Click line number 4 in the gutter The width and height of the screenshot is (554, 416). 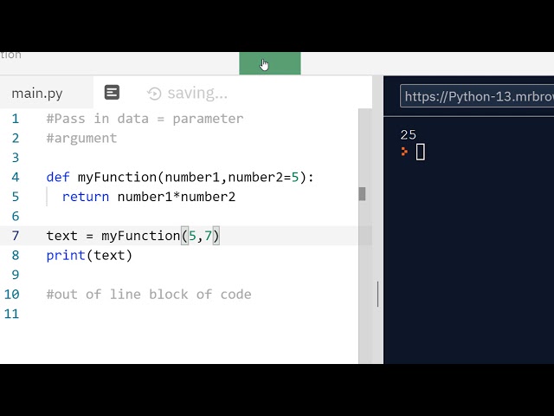click(x=16, y=177)
